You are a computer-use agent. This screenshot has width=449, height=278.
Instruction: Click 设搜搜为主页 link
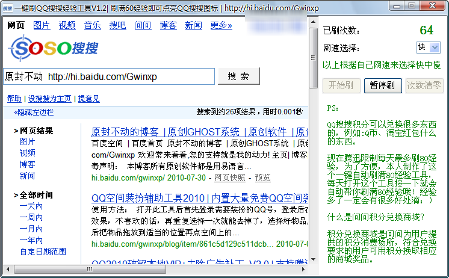tap(49, 99)
